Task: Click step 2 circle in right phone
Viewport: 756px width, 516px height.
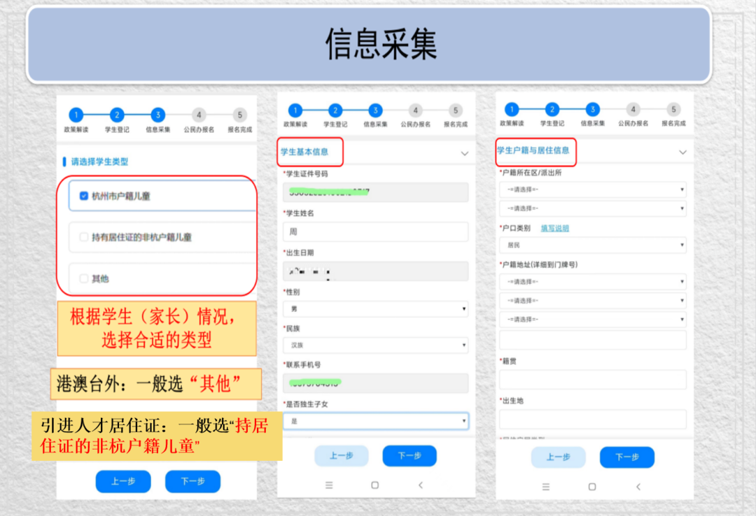Action: click(x=552, y=109)
